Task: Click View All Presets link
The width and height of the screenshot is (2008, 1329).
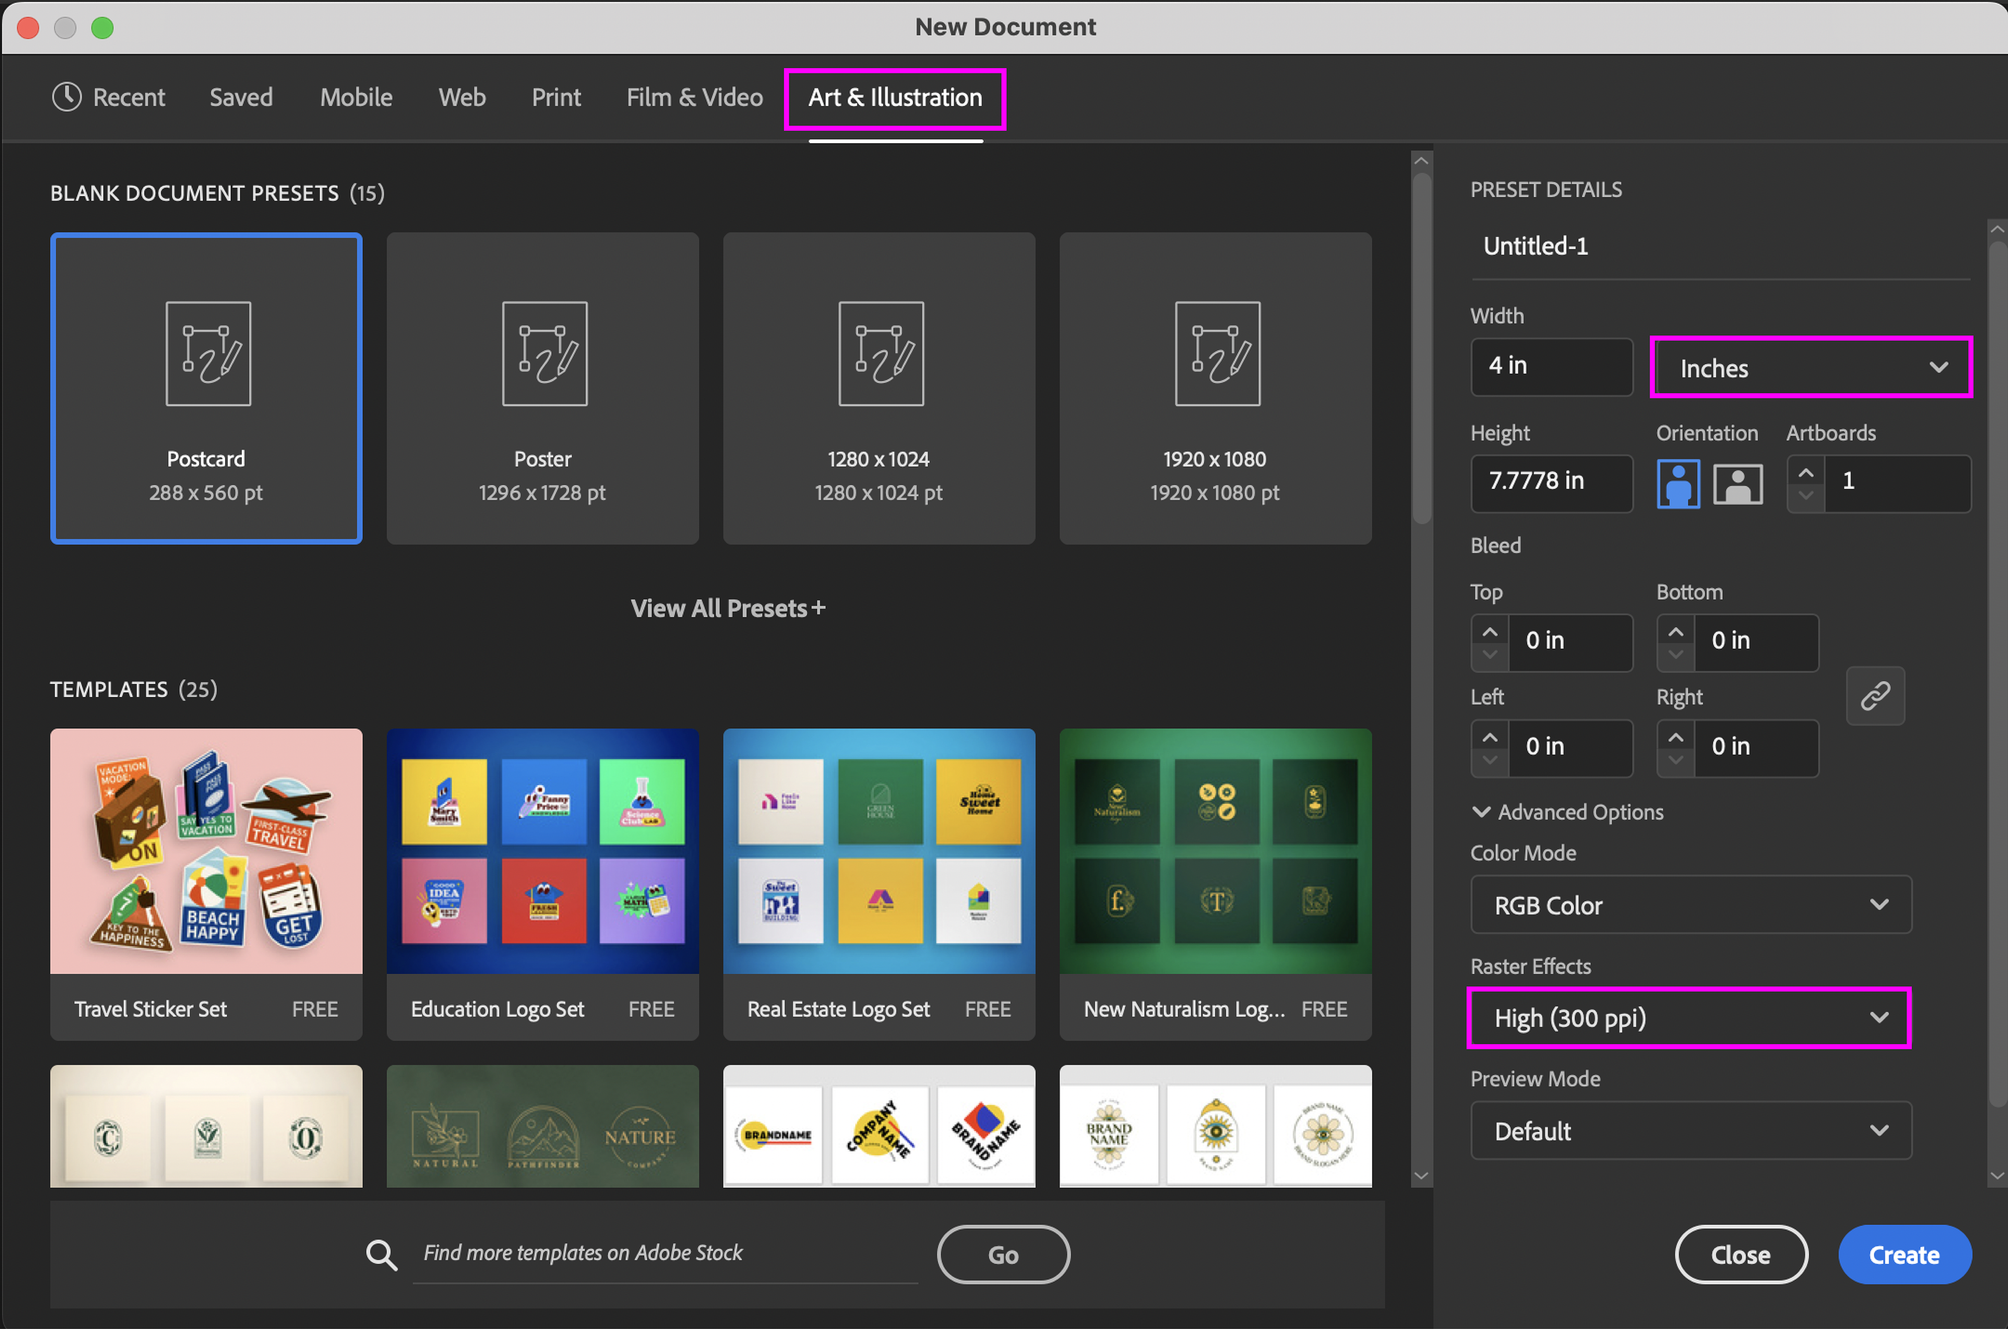Action: tap(727, 609)
